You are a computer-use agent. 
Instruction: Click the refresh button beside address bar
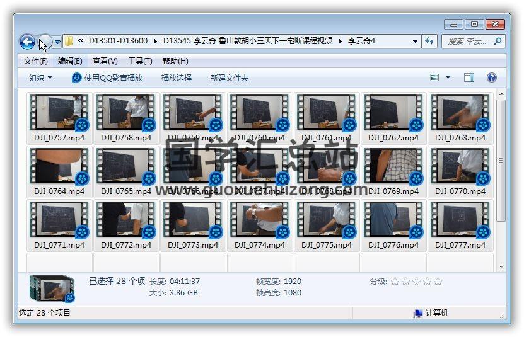pos(430,42)
